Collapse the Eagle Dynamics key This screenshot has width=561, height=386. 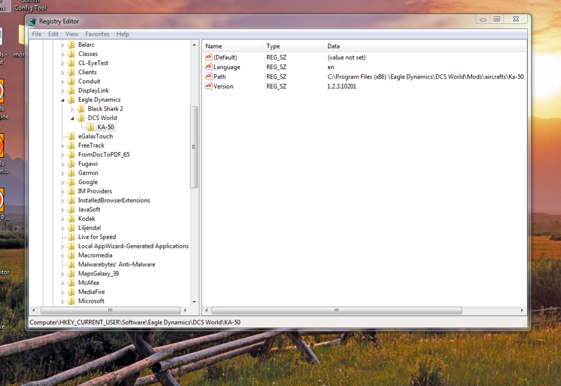pos(63,100)
